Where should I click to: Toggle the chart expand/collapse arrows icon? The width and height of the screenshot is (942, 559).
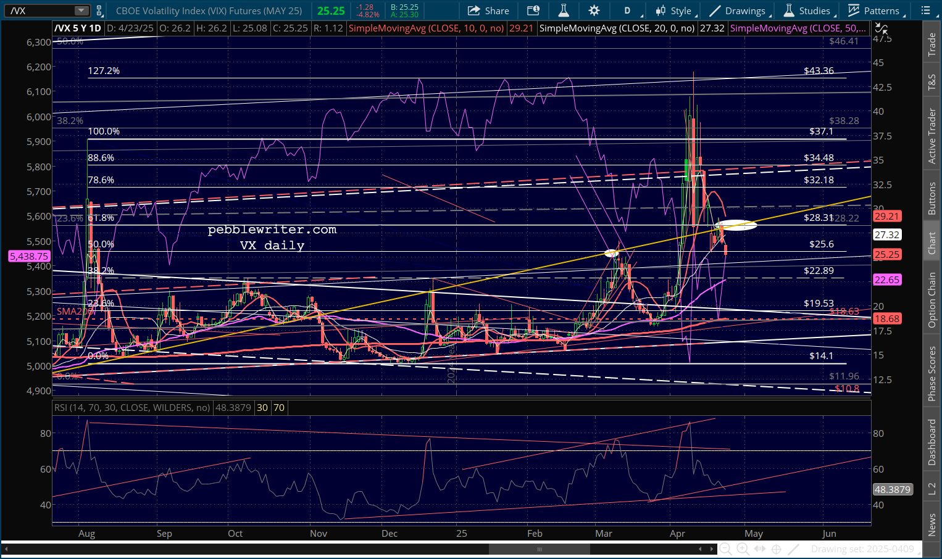tap(882, 28)
